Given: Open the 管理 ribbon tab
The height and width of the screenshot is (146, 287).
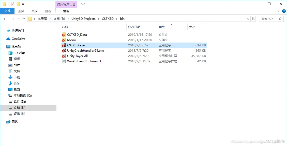Looking at the screenshot, I should tap(66, 11).
